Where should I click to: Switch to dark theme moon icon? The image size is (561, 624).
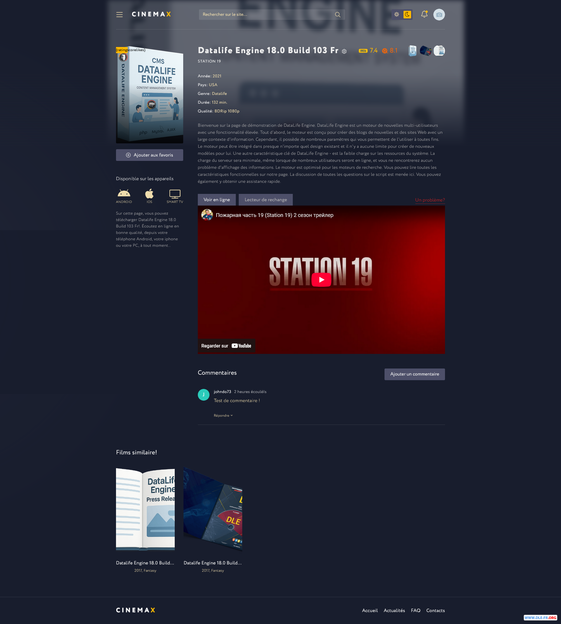tap(407, 15)
